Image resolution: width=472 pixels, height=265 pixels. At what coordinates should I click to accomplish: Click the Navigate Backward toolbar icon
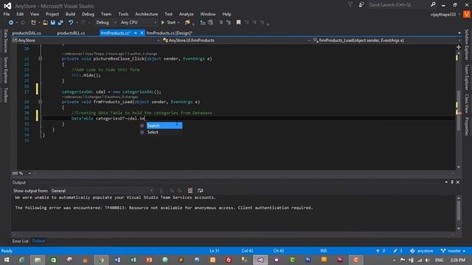coord(11,23)
